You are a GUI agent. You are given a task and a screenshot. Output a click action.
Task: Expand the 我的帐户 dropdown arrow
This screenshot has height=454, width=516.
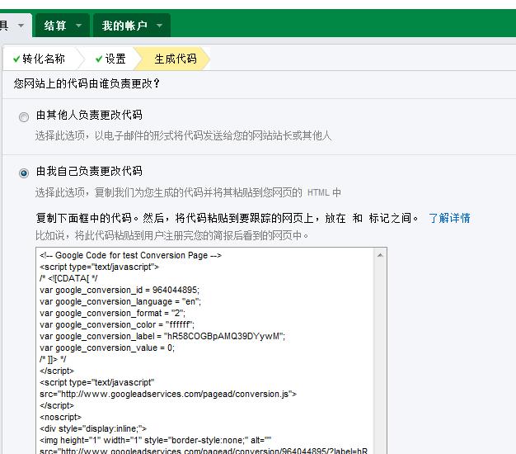160,26
